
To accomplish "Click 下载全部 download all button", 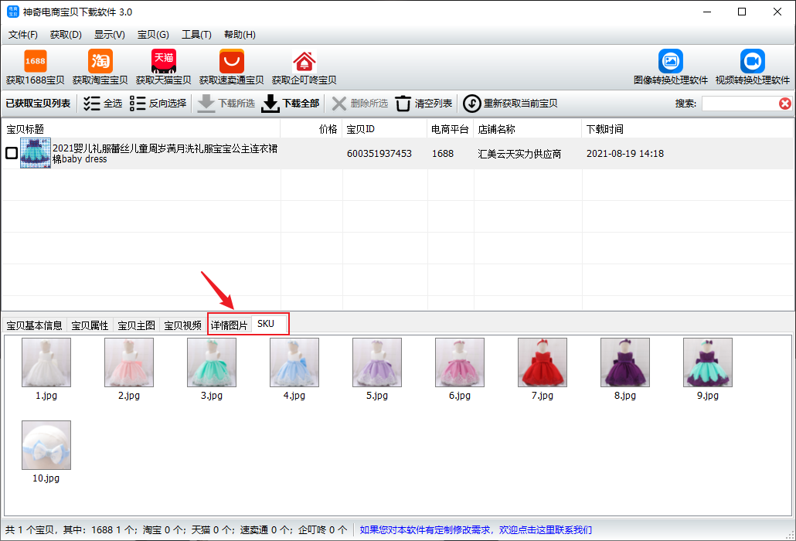I will point(291,104).
